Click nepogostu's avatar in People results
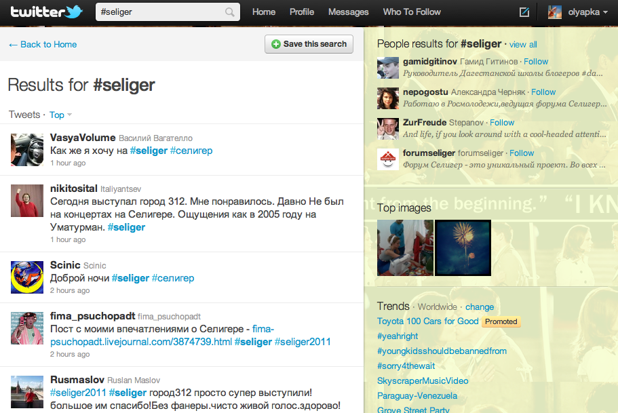 coord(388,98)
